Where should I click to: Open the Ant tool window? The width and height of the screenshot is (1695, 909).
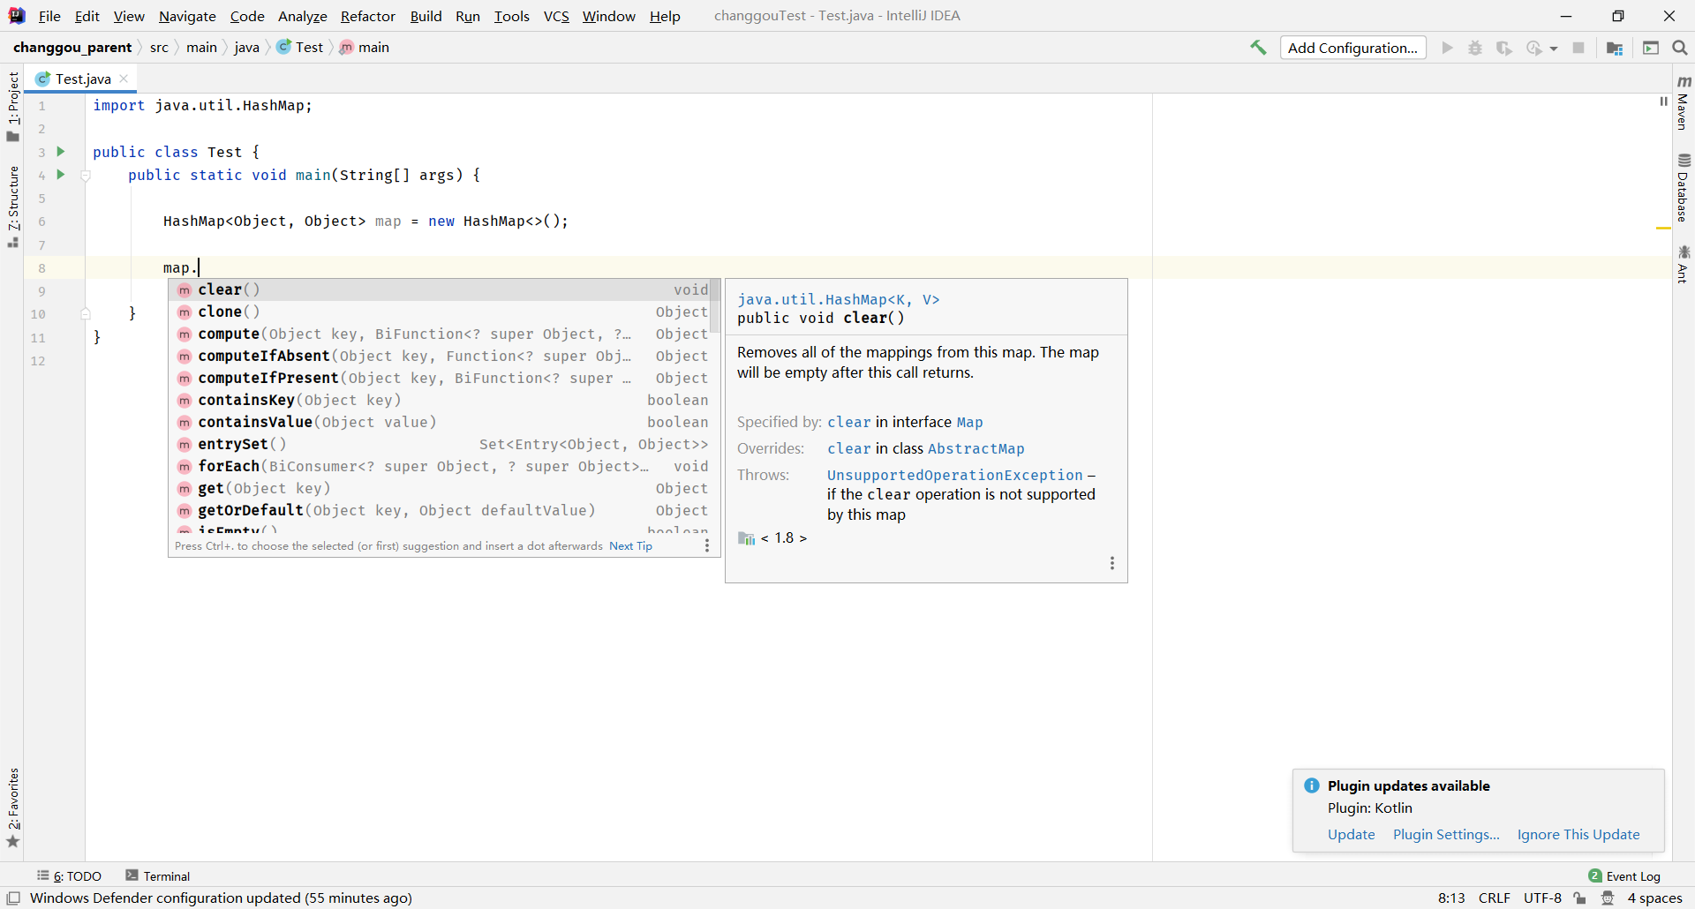[x=1684, y=264]
